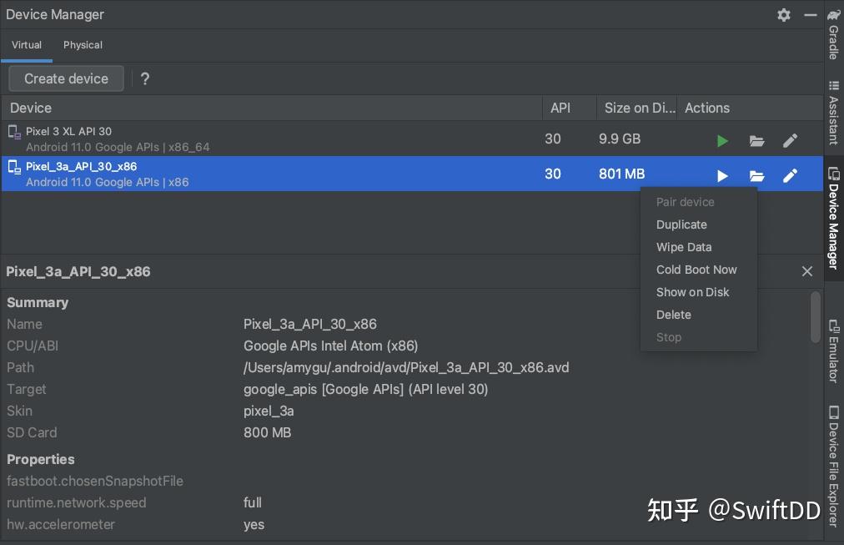Launch the Pixel 3 XL emulator
The height and width of the screenshot is (545, 844).
(x=722, y=140)
